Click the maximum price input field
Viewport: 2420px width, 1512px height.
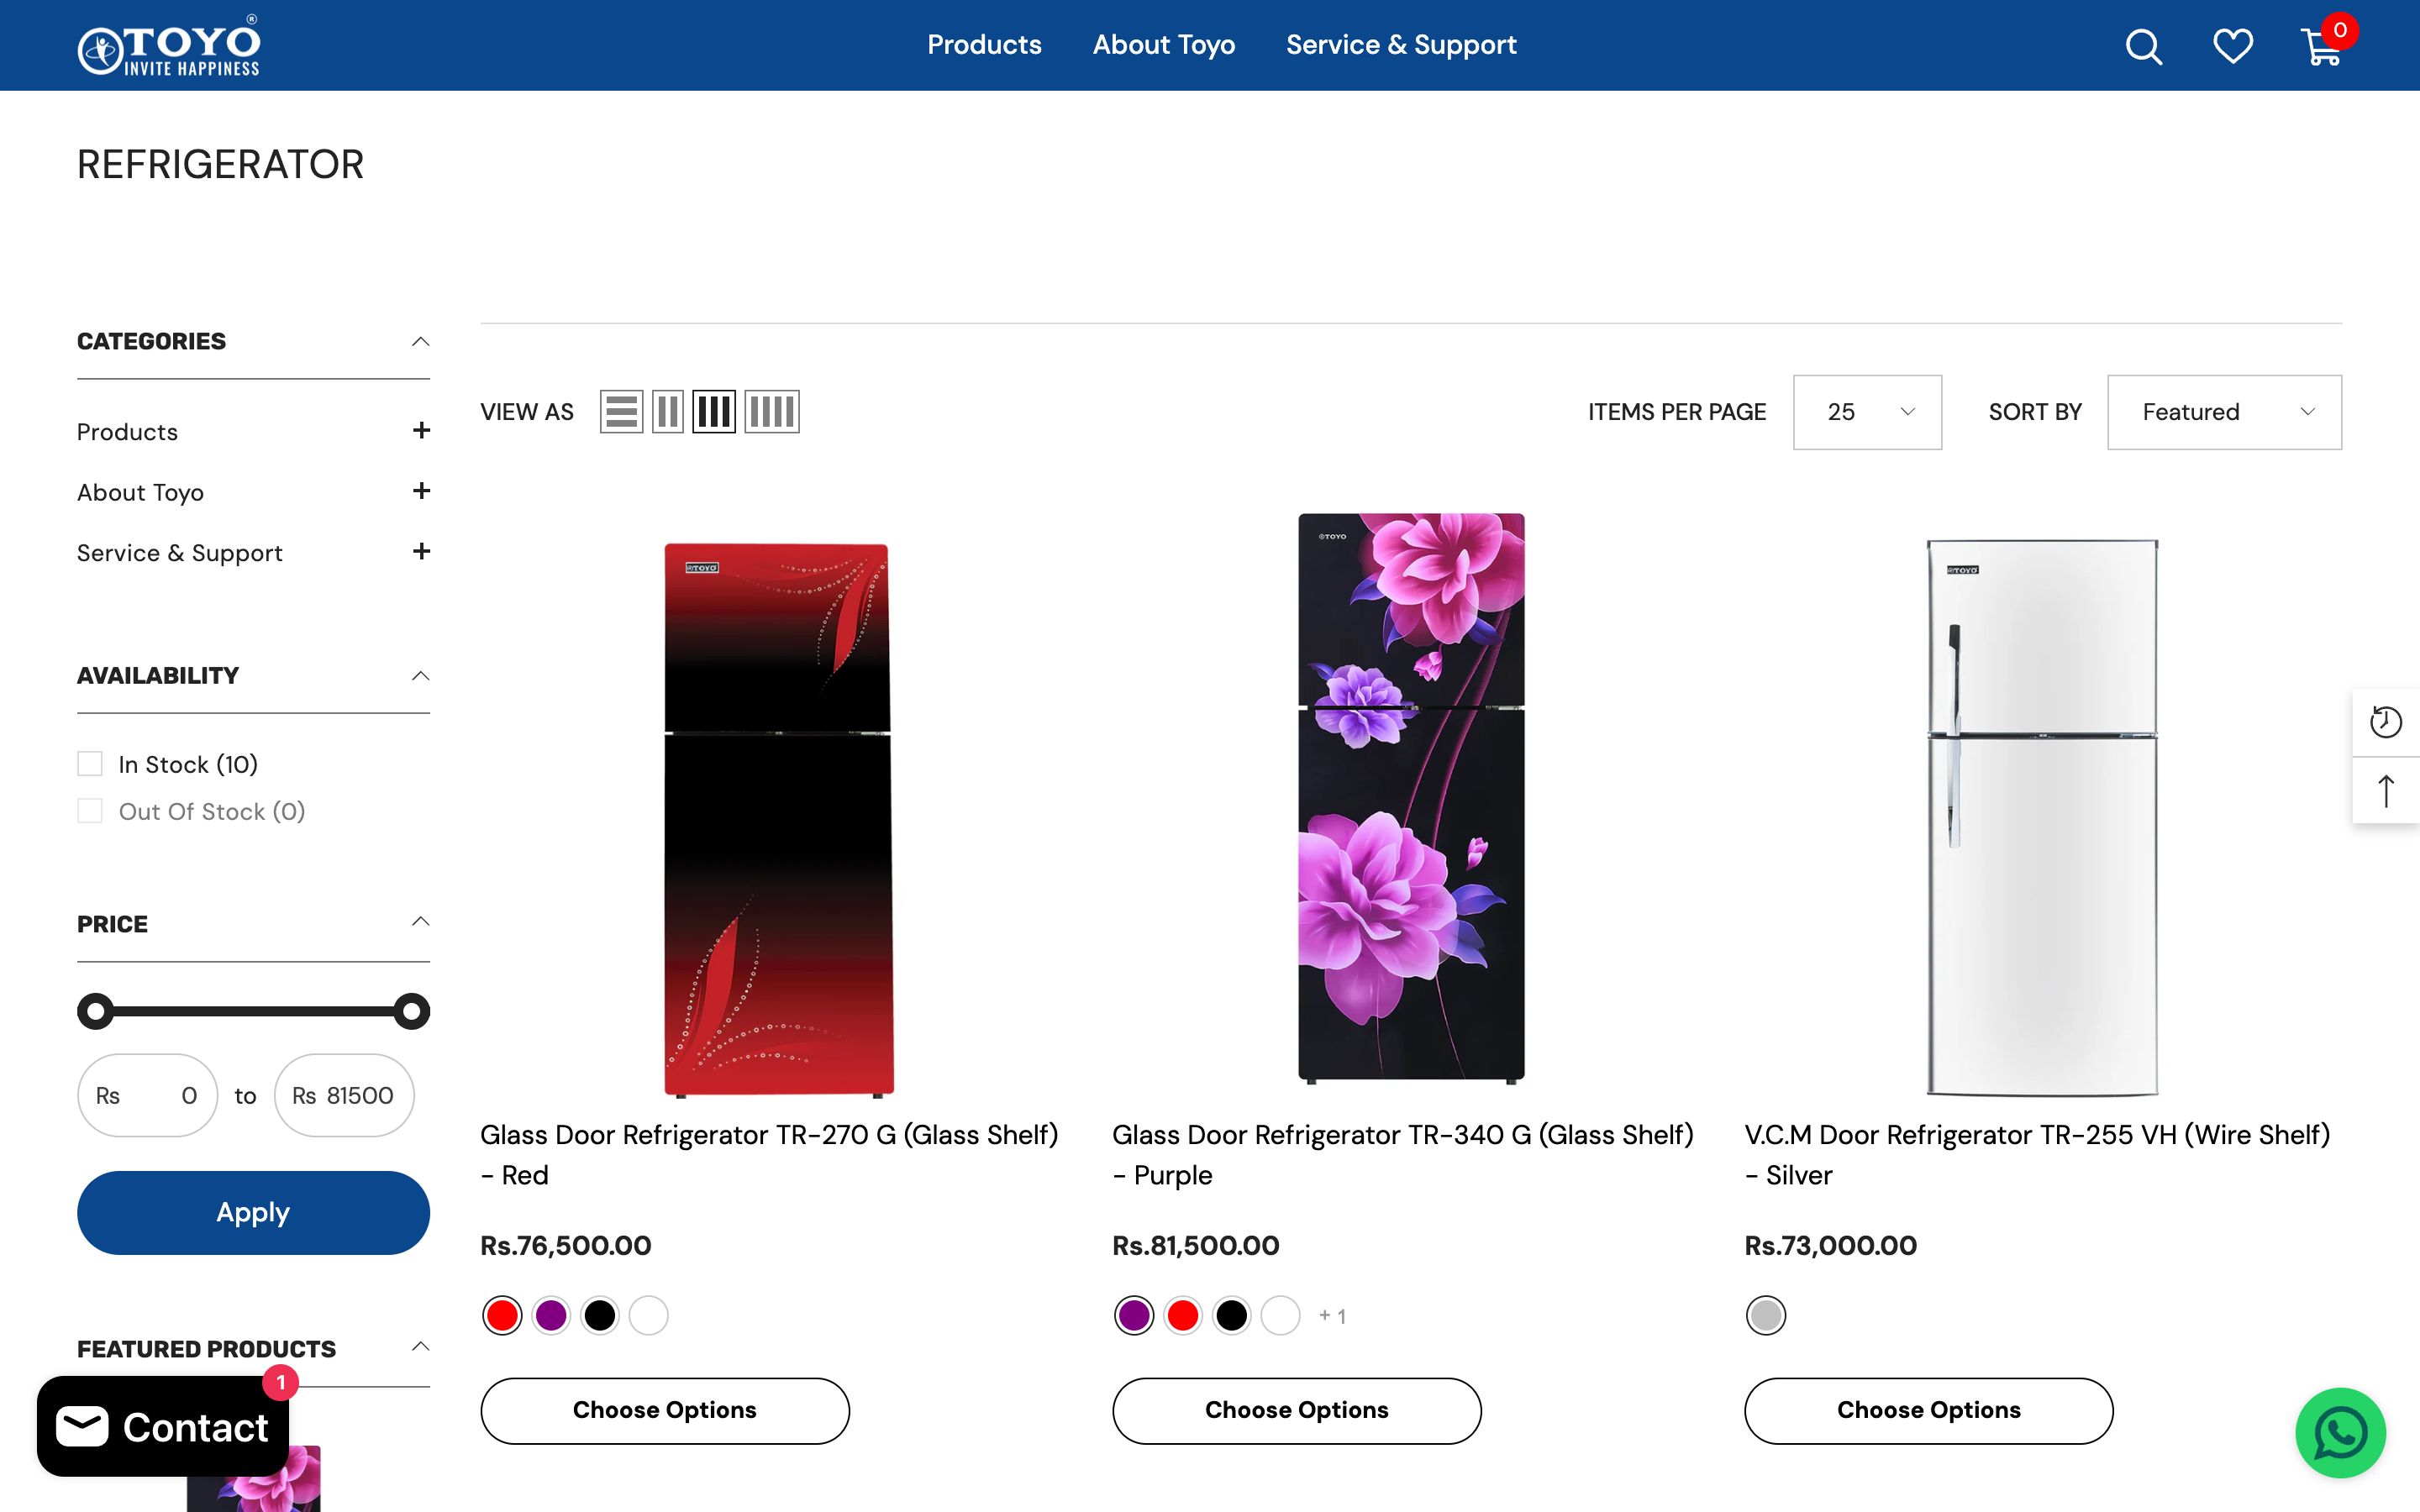(x=344, y=1095)
